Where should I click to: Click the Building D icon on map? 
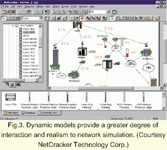click(74, 75)
